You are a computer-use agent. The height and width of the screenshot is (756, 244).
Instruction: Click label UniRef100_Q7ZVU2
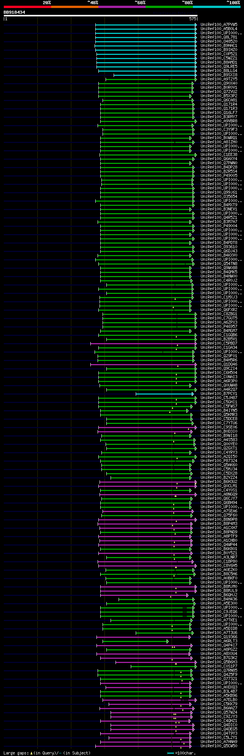click(x=219, y=91)
